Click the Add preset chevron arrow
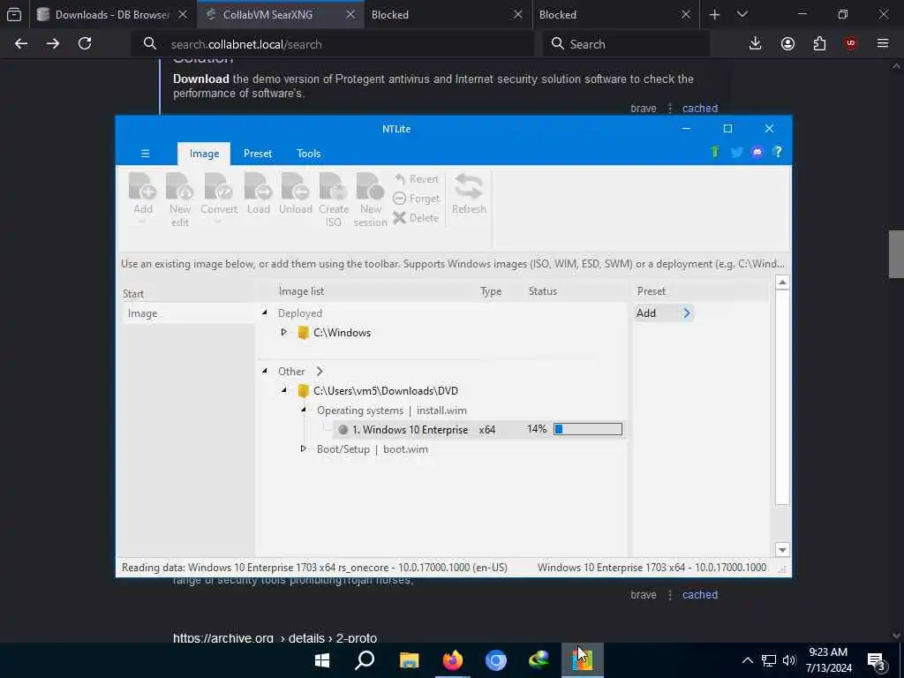The image size is (904, 678). pos(687,313)
